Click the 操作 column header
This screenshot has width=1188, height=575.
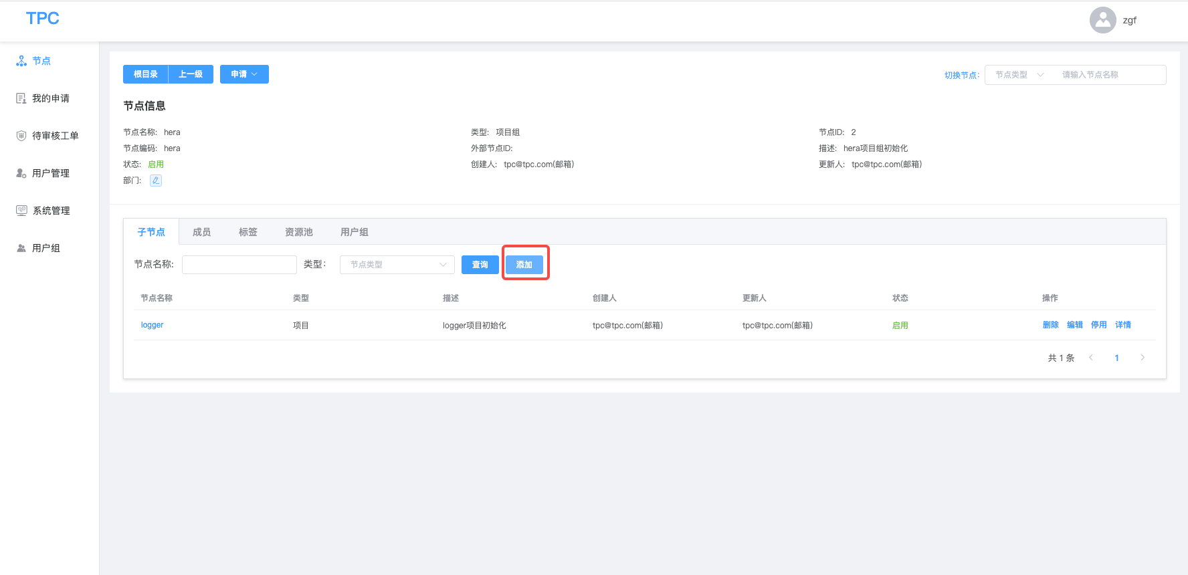point(1050,298)
